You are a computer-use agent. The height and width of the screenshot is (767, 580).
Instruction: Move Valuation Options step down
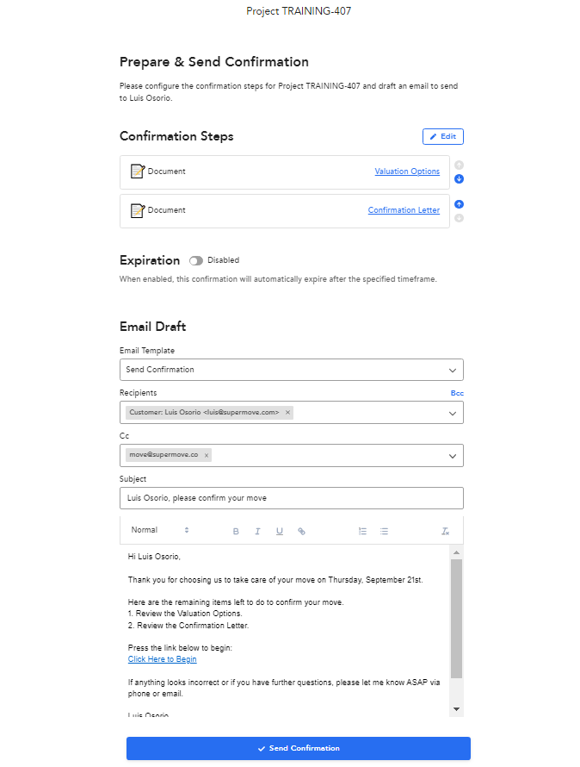(459, 179)
